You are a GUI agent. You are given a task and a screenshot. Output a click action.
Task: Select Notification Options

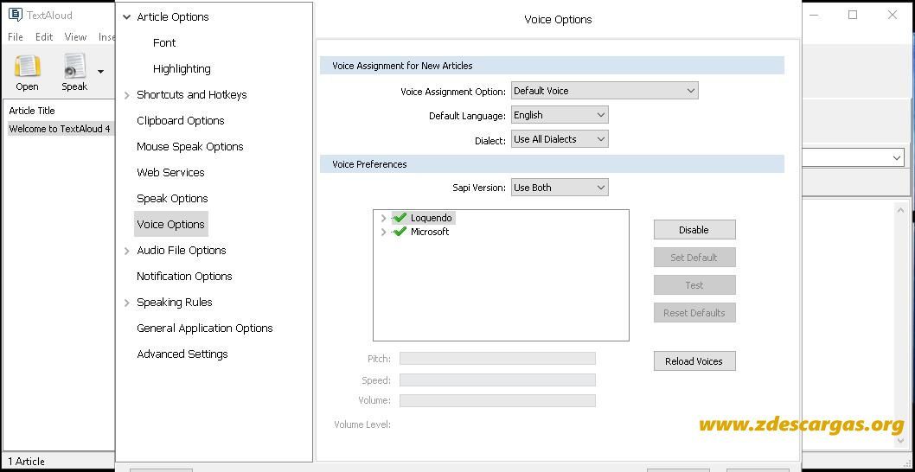[184, 277]
